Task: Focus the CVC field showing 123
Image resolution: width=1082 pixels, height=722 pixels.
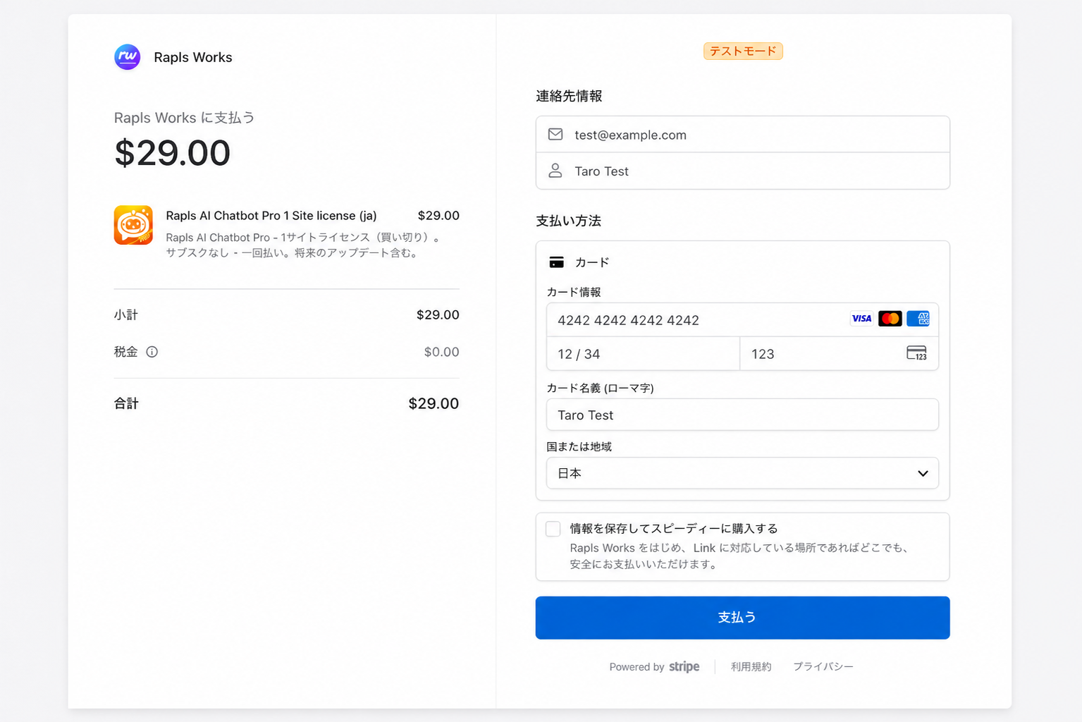Action: 840,354
